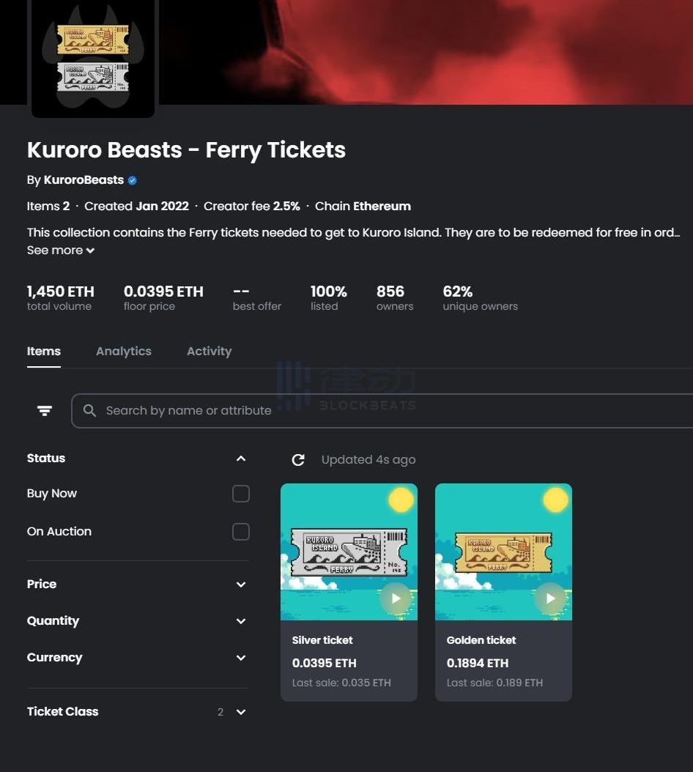
Task: Switch to the Activity tab
Action: tap(210, 352)
